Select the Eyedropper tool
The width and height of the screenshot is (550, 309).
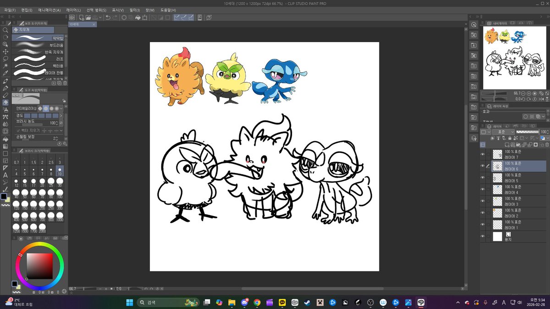(5, 73)
